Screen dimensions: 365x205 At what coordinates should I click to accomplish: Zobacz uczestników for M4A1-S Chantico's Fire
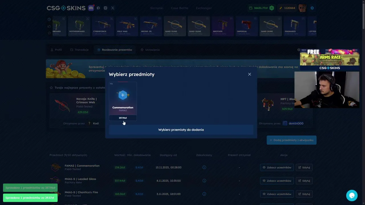tap(277, 194)
